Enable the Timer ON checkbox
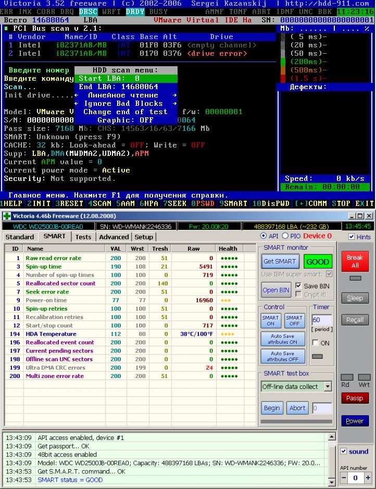This screenshot has width=376, height=489. coord(315,343)
